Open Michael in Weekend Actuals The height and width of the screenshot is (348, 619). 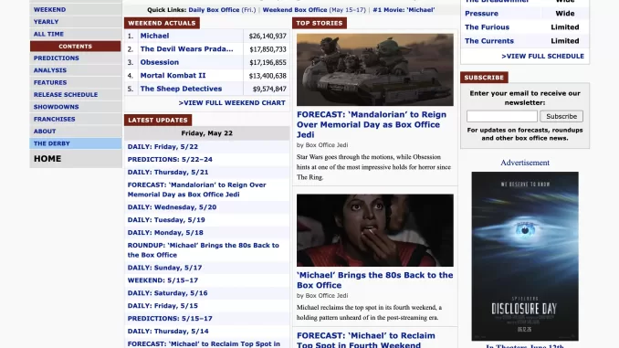154,36
